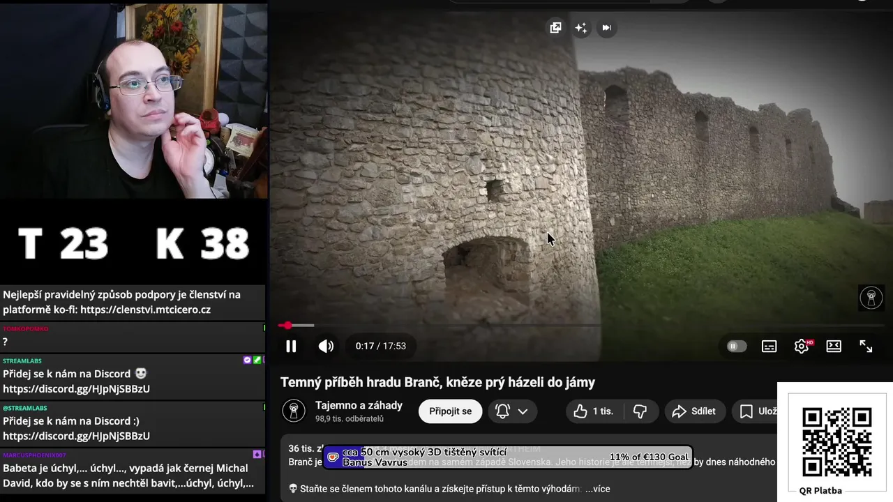Click the T 23 counter text
The image size is (893, 502).
pos(63,243)
